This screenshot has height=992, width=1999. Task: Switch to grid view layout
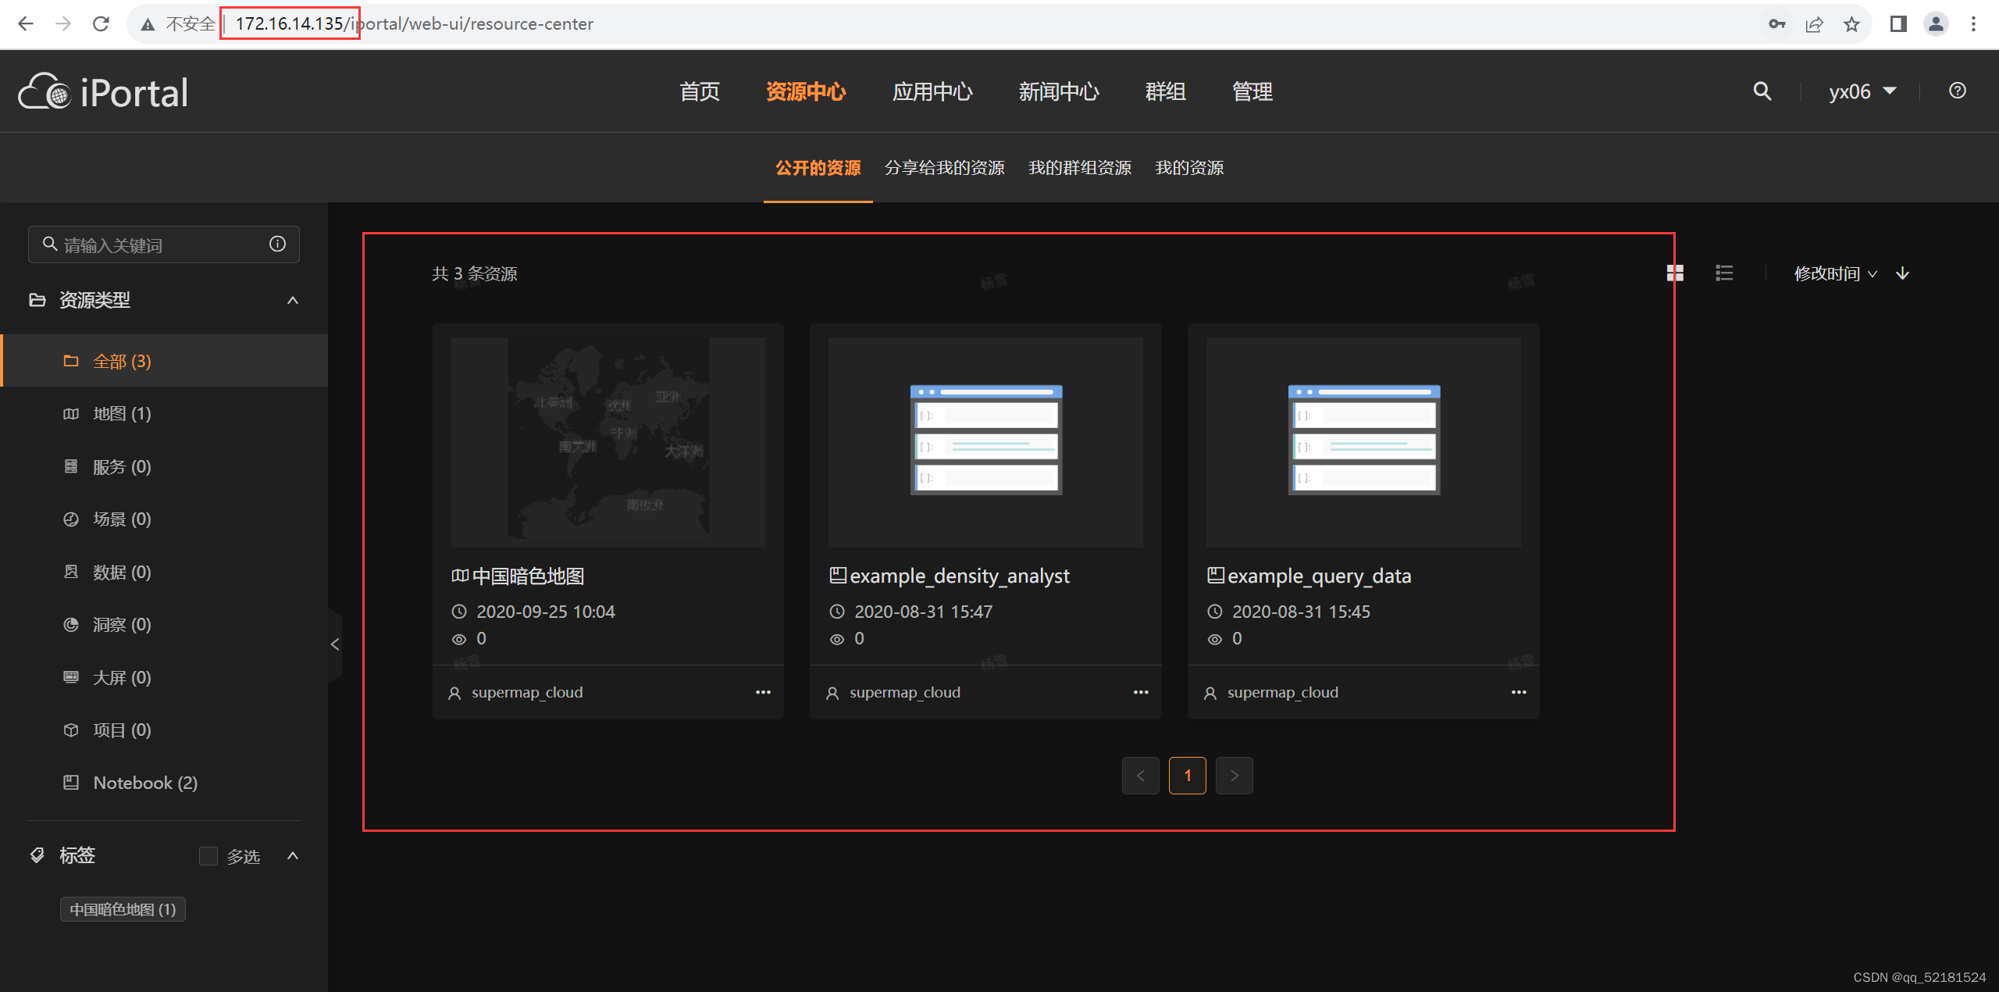pos(1673,273)
